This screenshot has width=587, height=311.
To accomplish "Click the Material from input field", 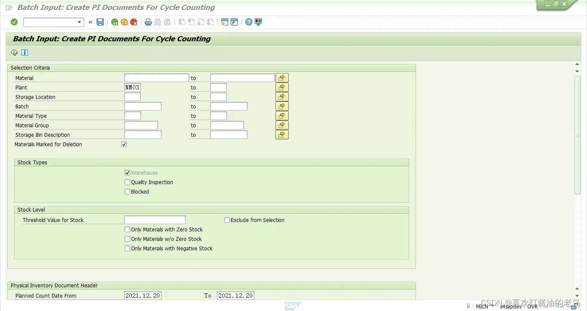I will (x=156, y=78).
